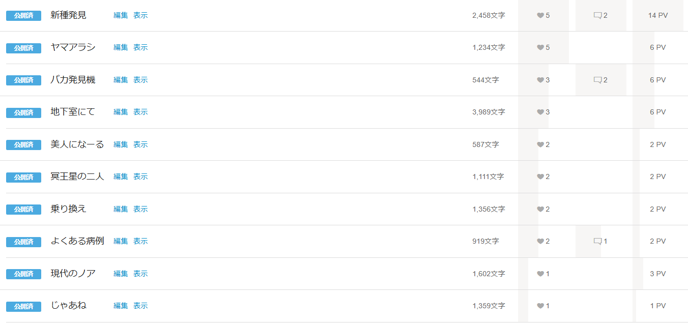Click the 公開済 badge for 美人になーる

(23, 145)
